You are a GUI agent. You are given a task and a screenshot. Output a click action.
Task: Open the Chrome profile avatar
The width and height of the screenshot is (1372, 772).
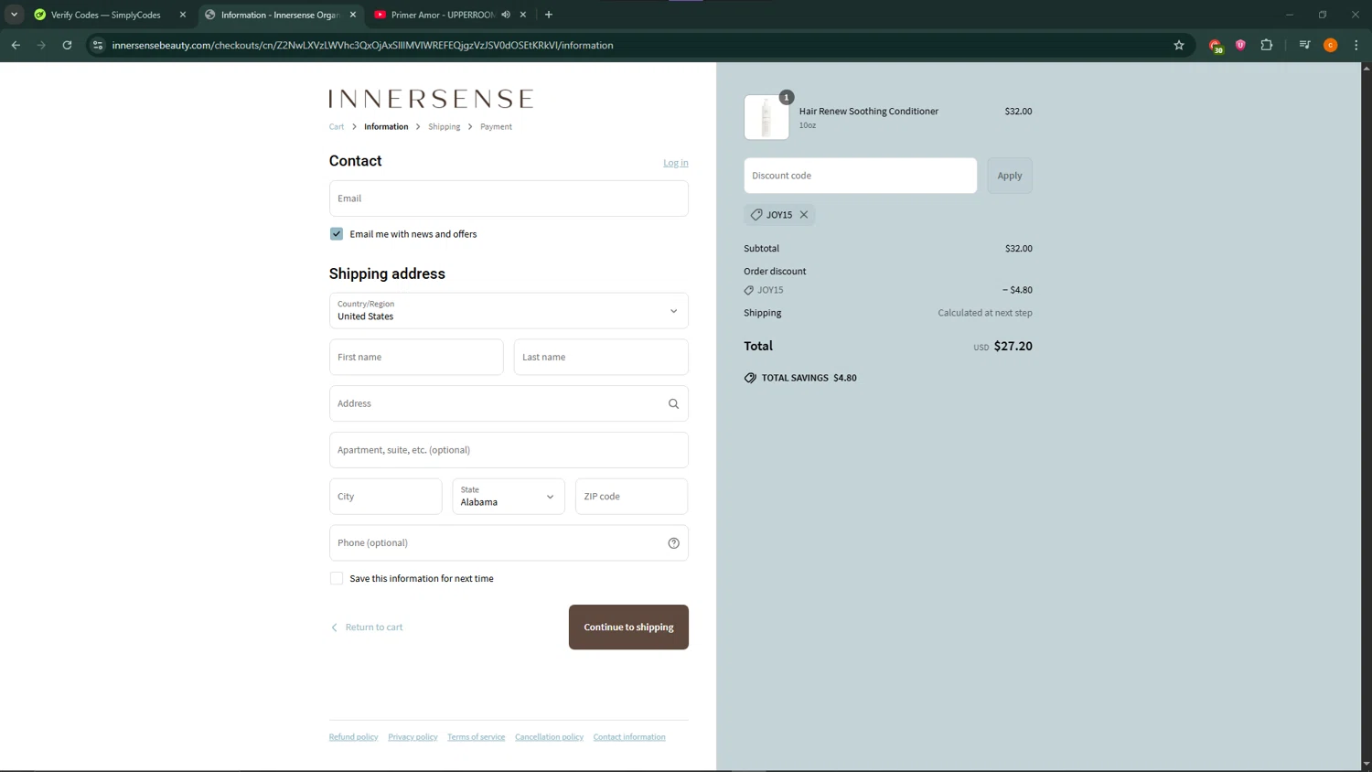[1331, 45]
